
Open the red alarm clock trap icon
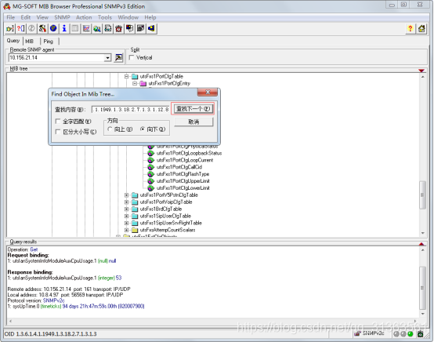(x=119, y=28)
